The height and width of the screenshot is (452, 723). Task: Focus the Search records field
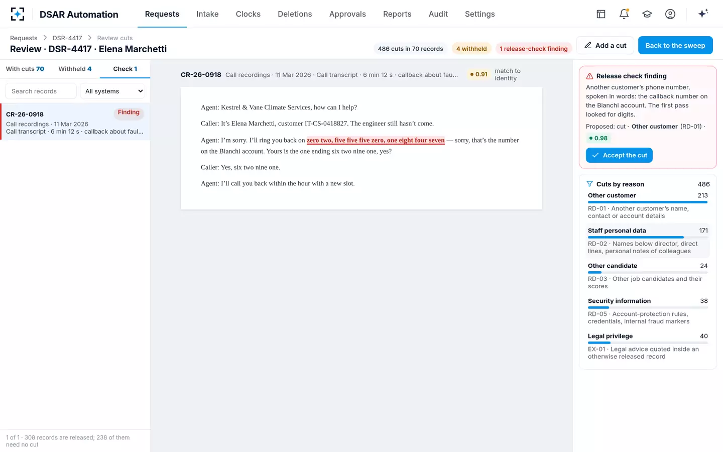[41, 91]
